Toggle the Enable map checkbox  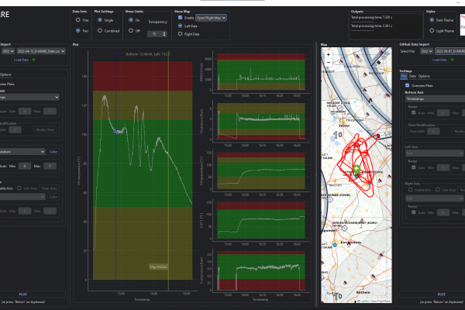(181, 17)
